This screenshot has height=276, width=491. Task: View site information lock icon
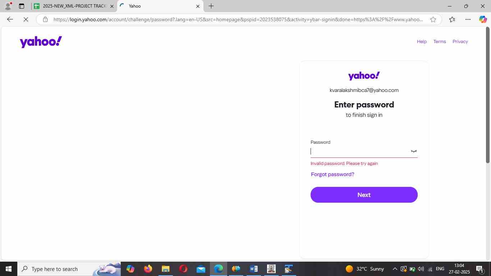(45, 19)
